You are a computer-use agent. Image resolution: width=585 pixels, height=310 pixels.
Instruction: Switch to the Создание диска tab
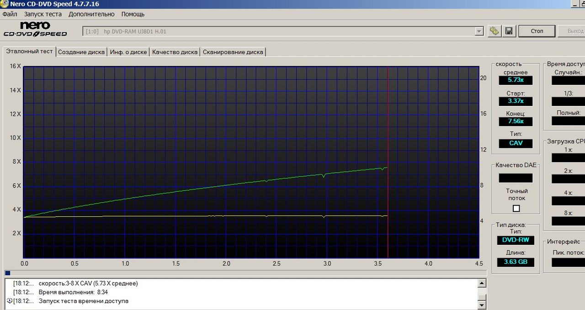click(81, 52)
